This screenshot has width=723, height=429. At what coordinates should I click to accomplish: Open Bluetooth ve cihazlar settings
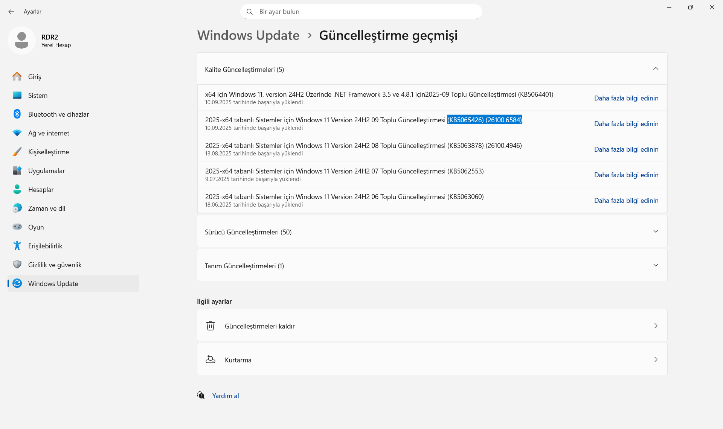(x=73, y=114)
